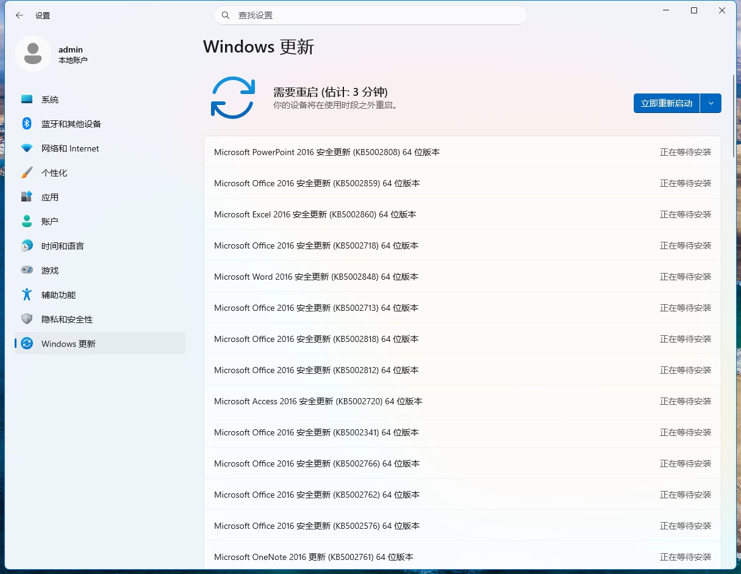Click the magnifier icon in search box

226,15
